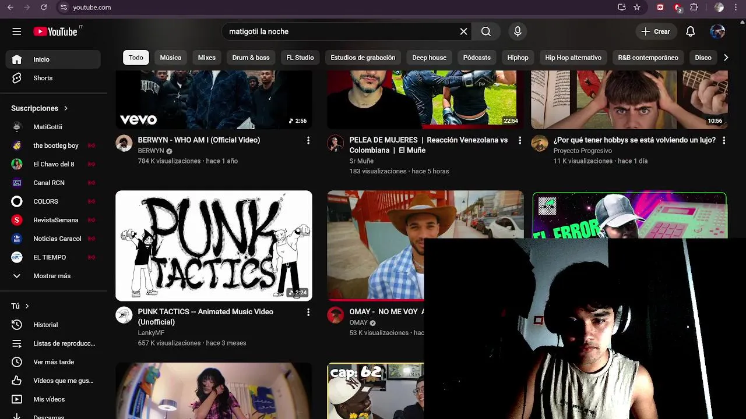The image size is (746, 419).
Task: Select the Pódcasts chip
Action: [477, 58]
